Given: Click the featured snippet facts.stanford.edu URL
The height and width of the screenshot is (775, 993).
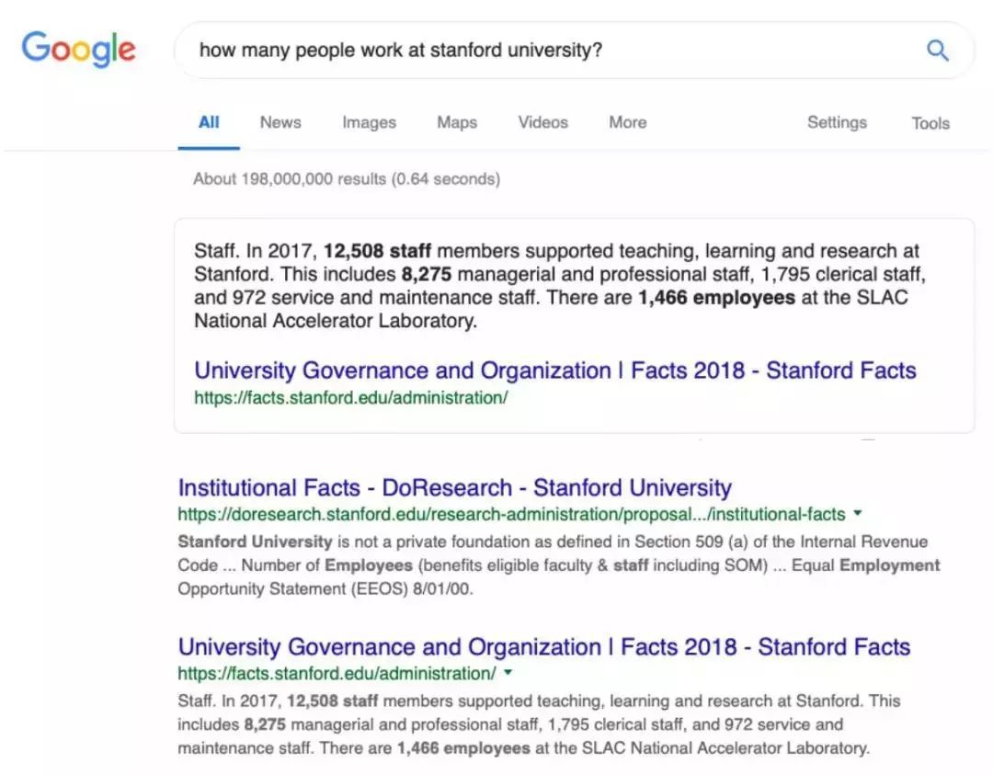Looking at the screenshot, I should pos(351,398).
